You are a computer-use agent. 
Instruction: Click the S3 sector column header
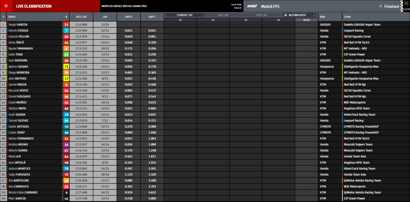[x=246, y=20]
